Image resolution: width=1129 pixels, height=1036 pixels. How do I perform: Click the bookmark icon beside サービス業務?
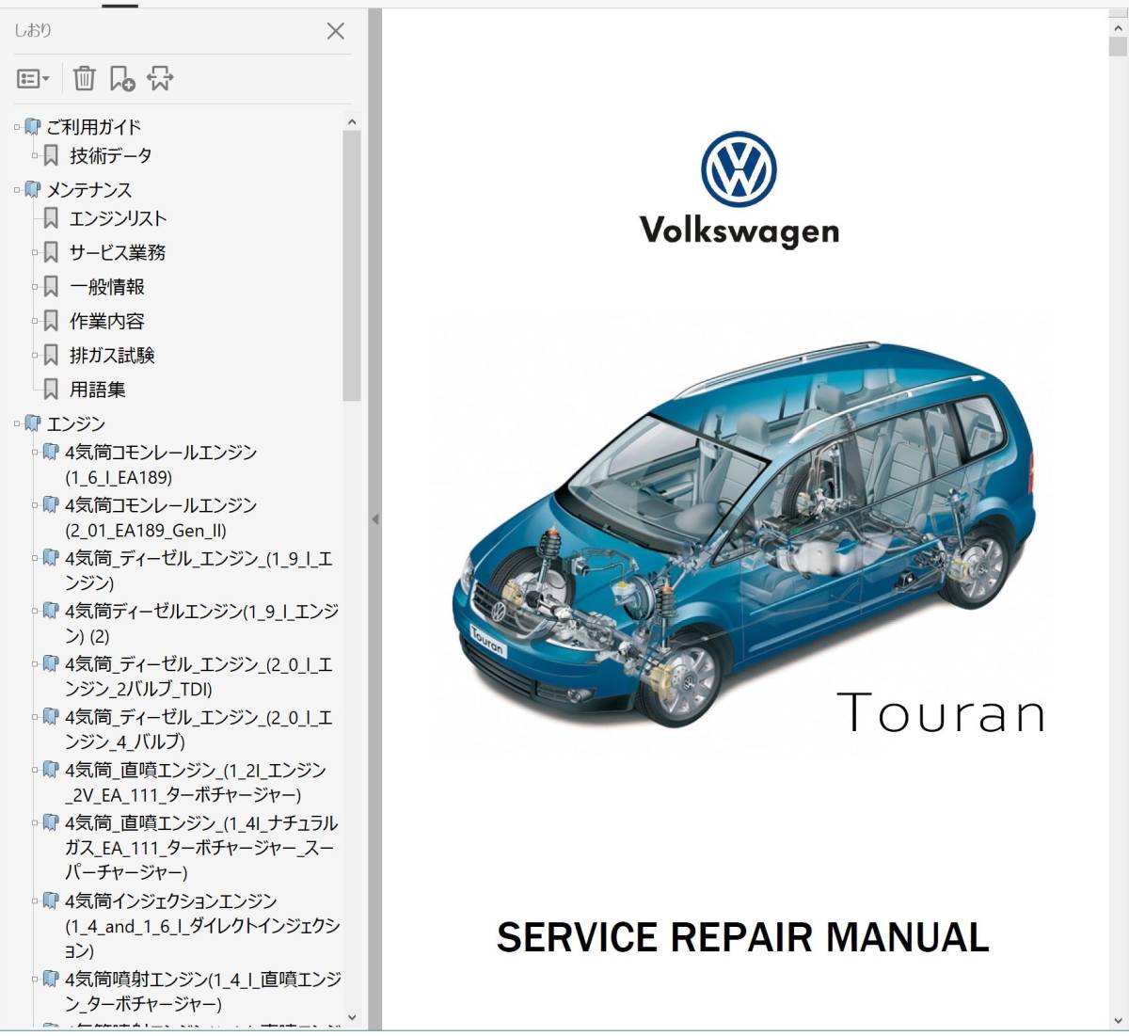52,252
